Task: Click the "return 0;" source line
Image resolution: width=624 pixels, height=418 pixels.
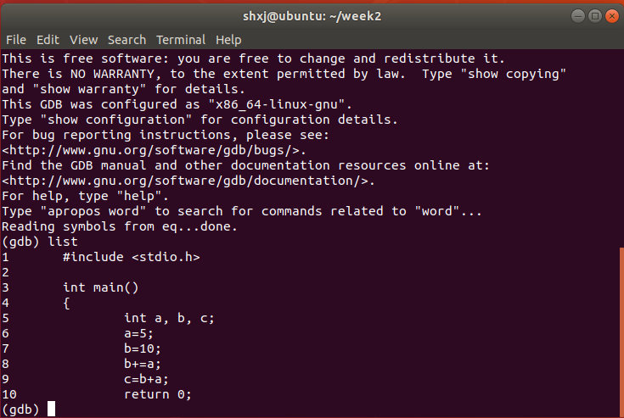Action: pos(158,394)
